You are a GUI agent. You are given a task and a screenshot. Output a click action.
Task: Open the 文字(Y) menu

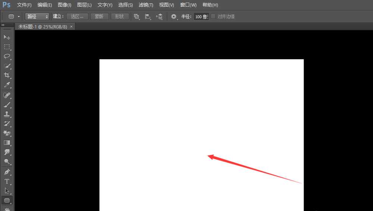pos(105,5)
